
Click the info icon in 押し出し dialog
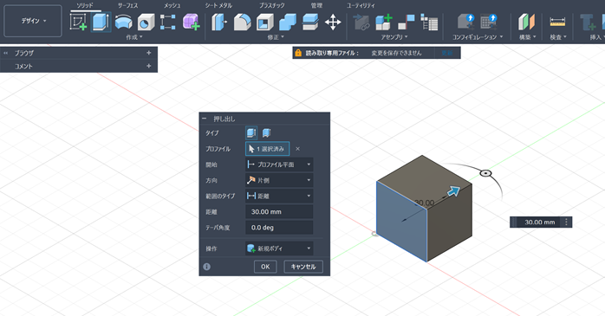[x=207, y=267]
